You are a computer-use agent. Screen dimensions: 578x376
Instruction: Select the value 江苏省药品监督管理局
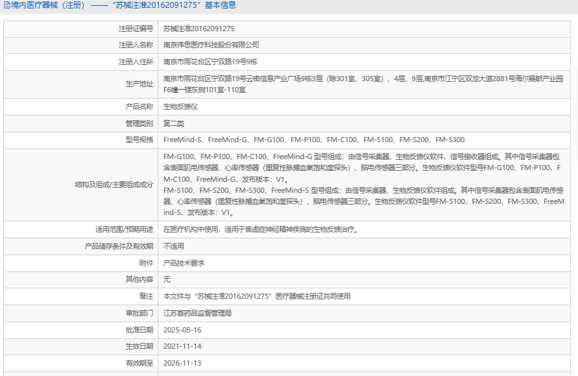(x=198, y=313)
